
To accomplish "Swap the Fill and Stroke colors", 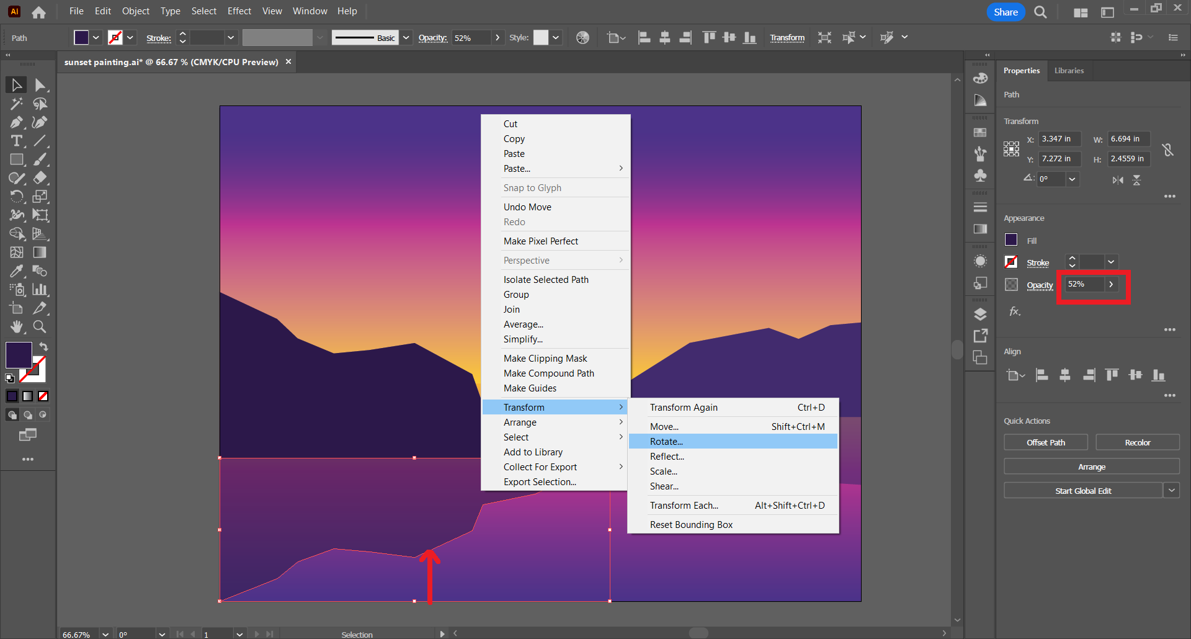I will pos(43,347).
